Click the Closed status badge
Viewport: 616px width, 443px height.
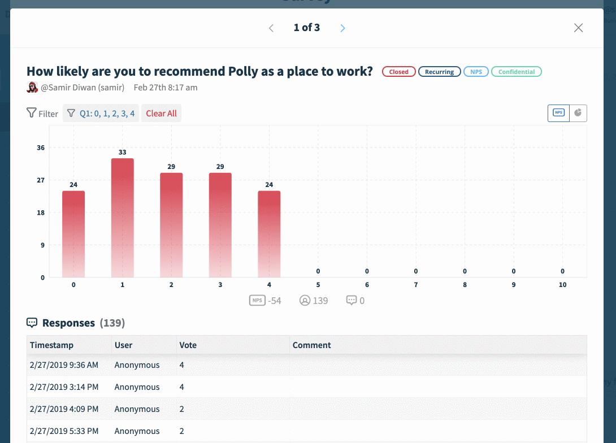click(399, 72)
